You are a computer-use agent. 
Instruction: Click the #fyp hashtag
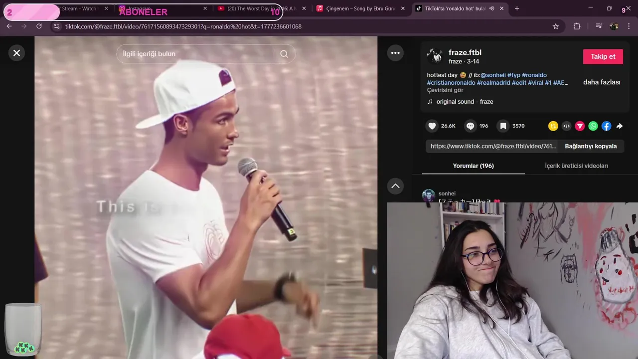tap(514, 75)
